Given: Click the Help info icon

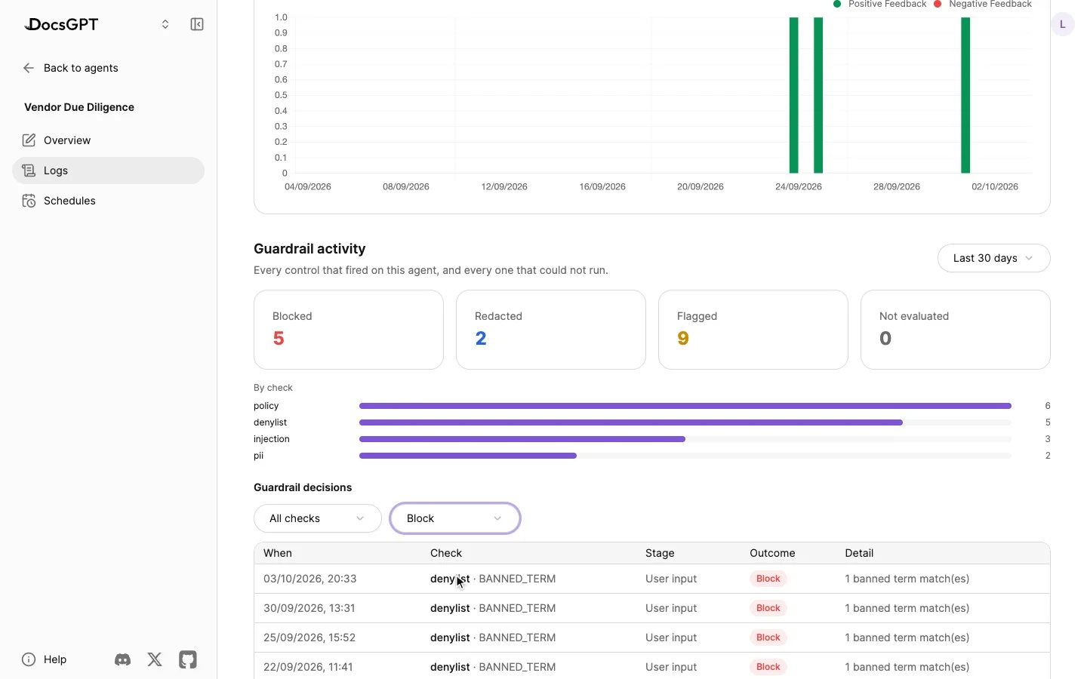Looking at the screenshot, I should click(29, 659).
